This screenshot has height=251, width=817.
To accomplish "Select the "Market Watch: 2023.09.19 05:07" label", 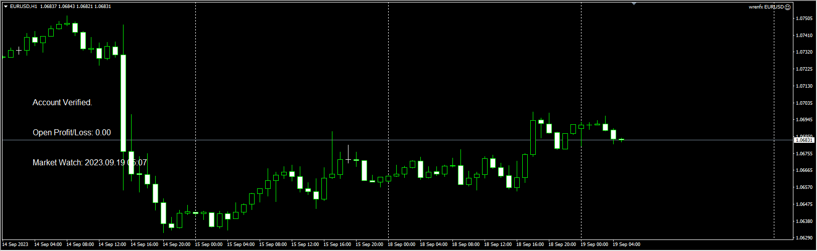I will coord(90,162).
